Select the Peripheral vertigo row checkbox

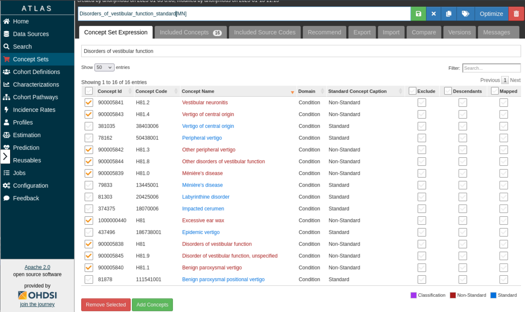(89, 138)
